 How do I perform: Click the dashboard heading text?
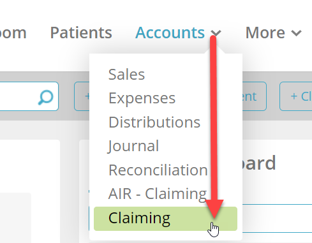pos(259,163)
